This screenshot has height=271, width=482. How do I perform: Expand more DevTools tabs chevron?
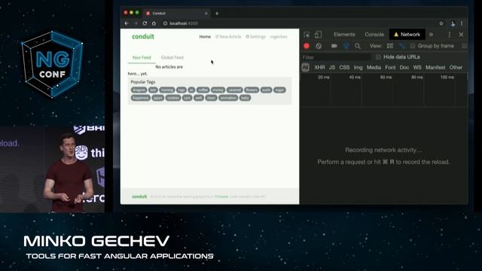[432, 35]
